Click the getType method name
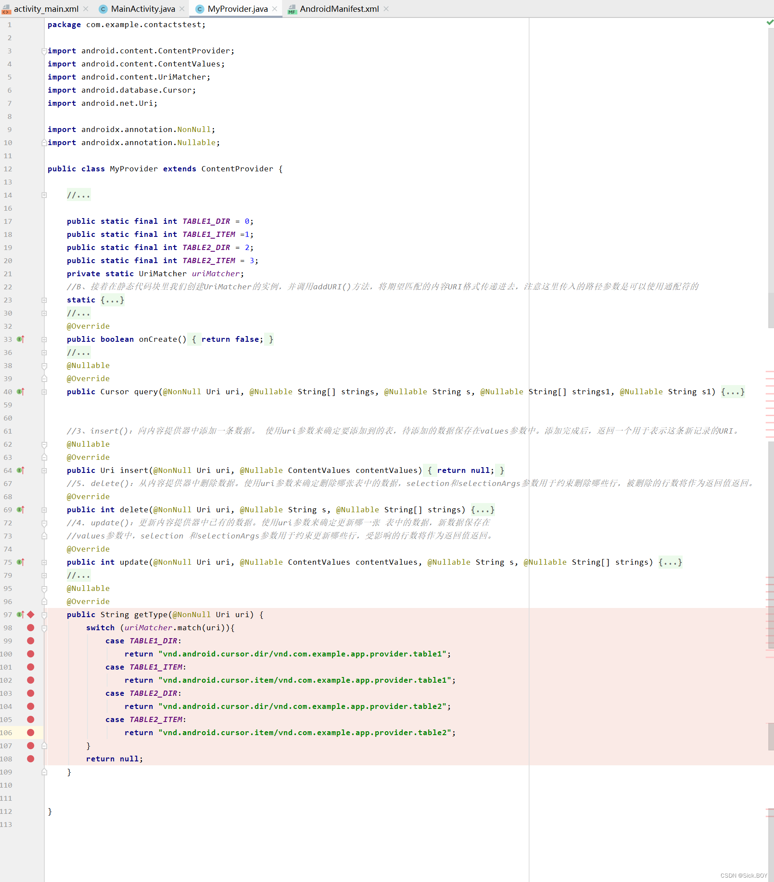The image size is (774, 882). [x=150, y=615]
